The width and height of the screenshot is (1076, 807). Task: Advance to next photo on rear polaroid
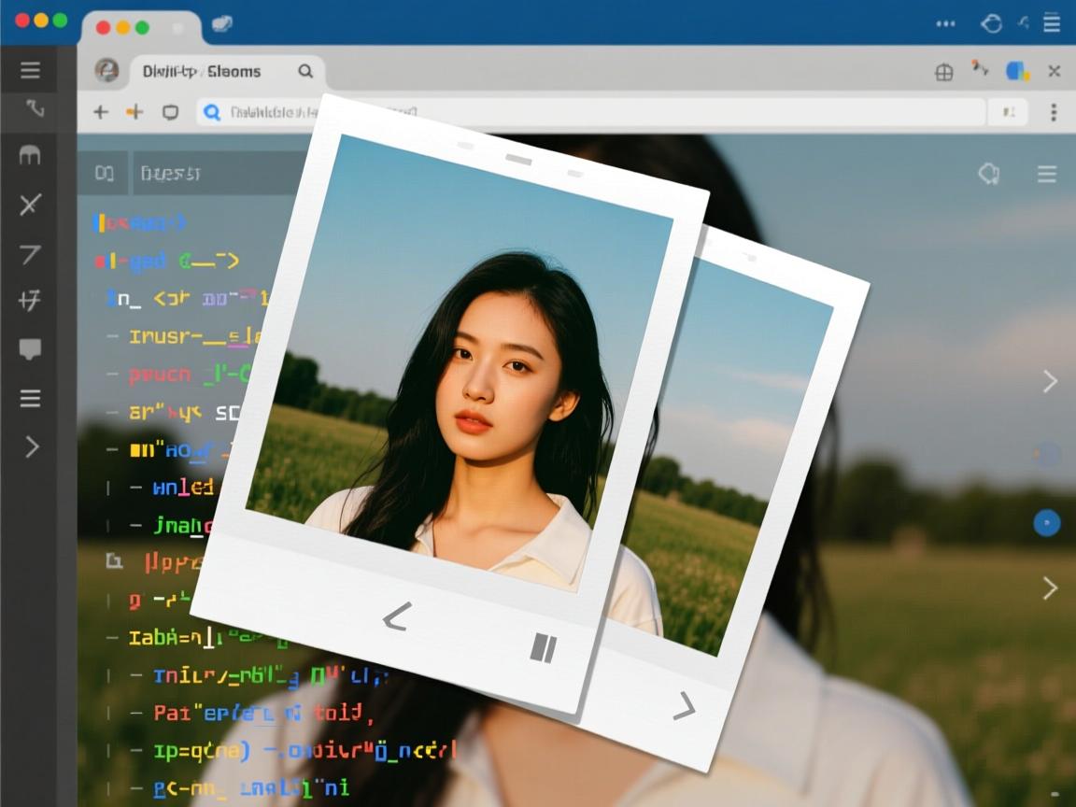684,706
